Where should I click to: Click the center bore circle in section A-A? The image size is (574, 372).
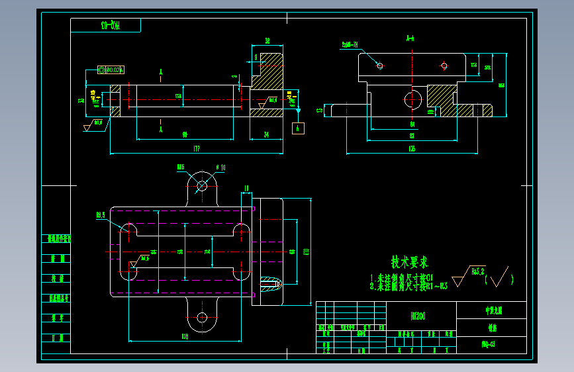412,99
